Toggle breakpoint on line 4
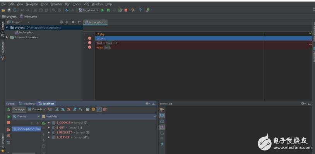315x154 pixels. point(90,47)
